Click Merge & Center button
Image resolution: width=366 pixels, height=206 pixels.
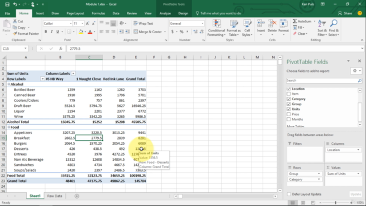click(x=148, y=32)
